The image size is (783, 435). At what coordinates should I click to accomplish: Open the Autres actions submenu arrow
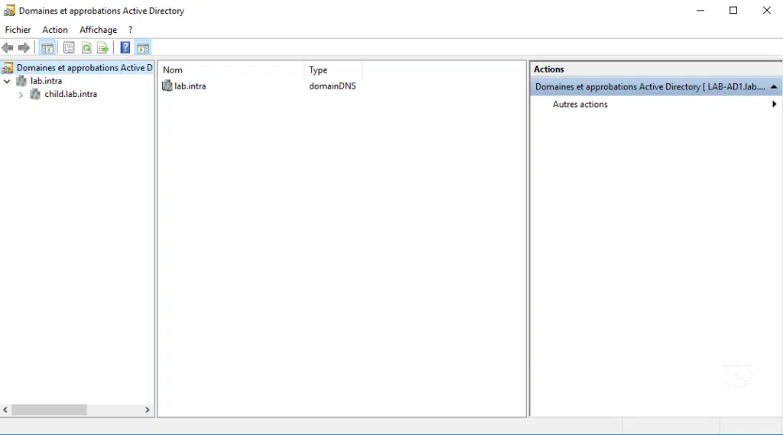(x=774, y=105)
